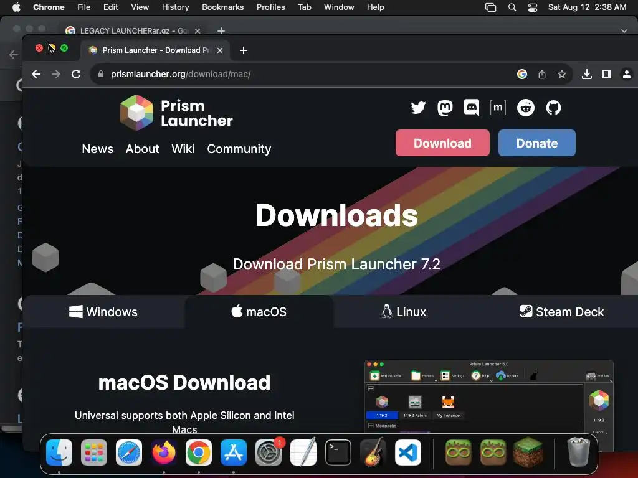Select the LEGACY LAUNCHERar.gz tab in background window
This screenshot has width=638, height=478.
[135, 31]
